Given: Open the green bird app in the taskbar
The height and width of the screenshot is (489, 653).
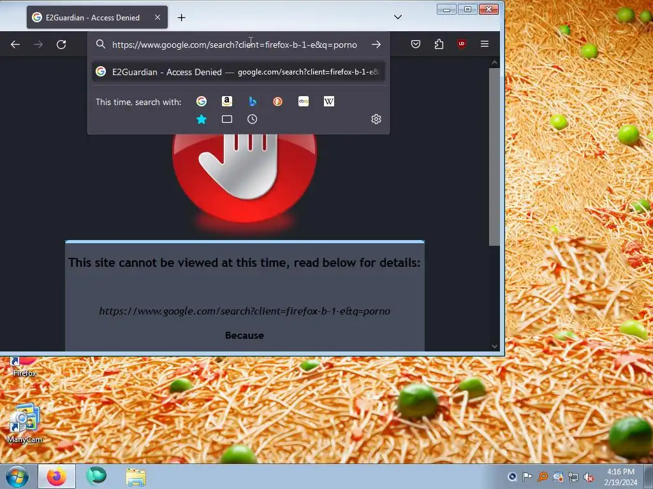Looking at the screenshot, I should pyautogui.click(x=96, y=476).
